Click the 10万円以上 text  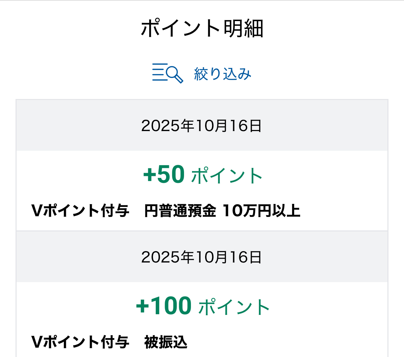click(x=261, y=211)
